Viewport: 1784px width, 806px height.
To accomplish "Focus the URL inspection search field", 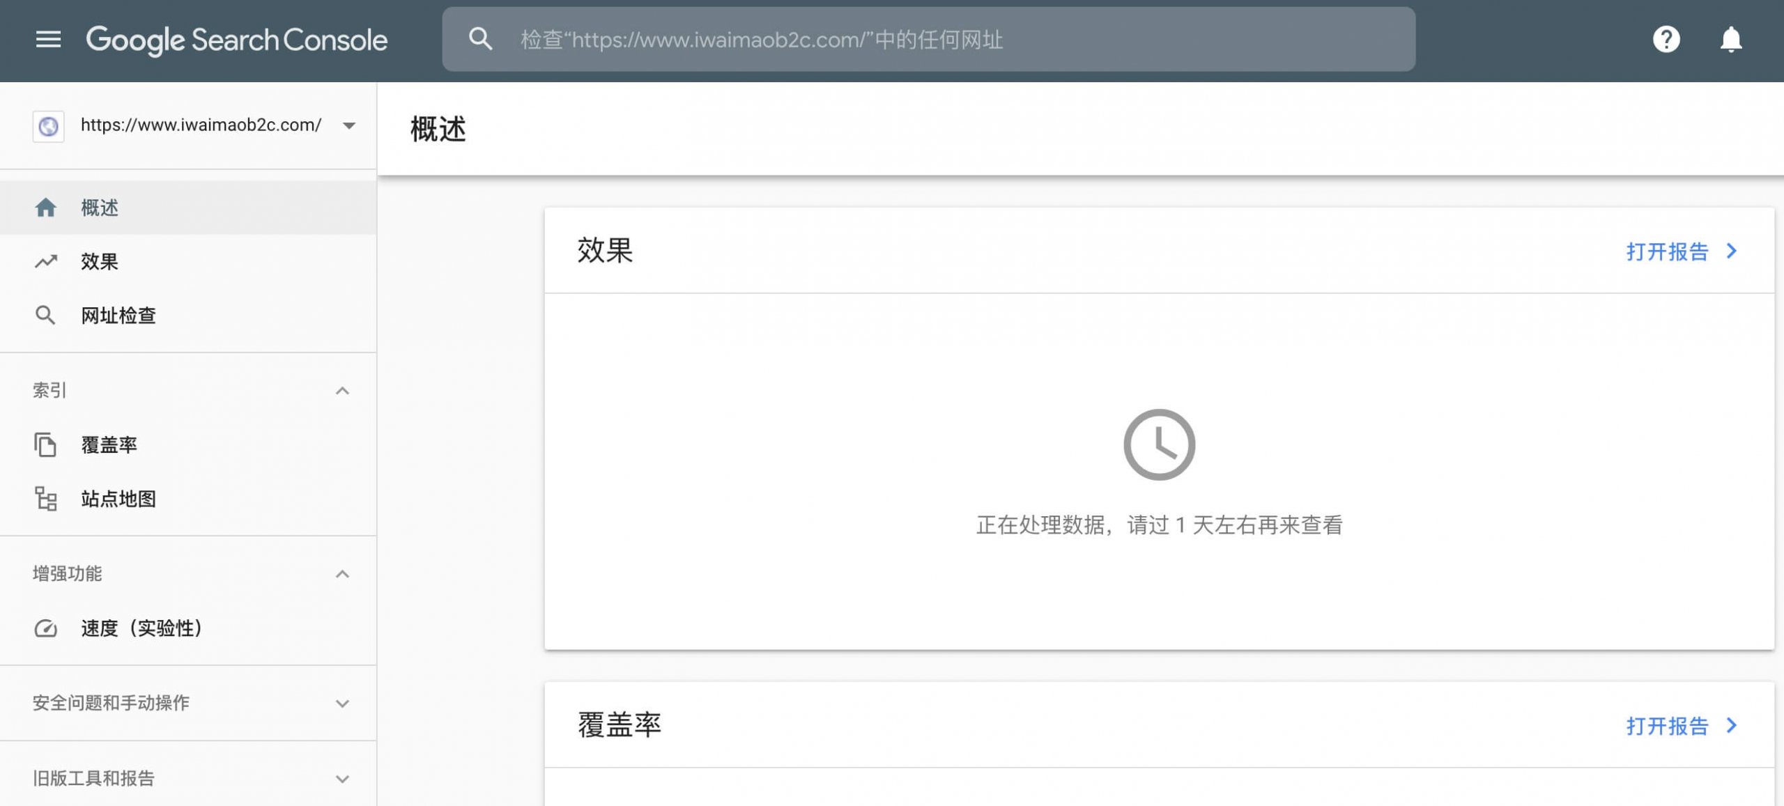I will pos(928,40).
